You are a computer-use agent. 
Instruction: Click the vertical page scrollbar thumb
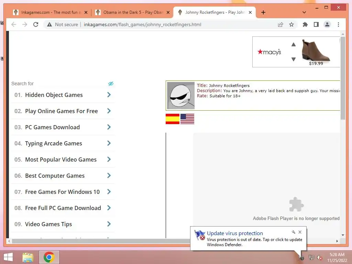(343, 79)
